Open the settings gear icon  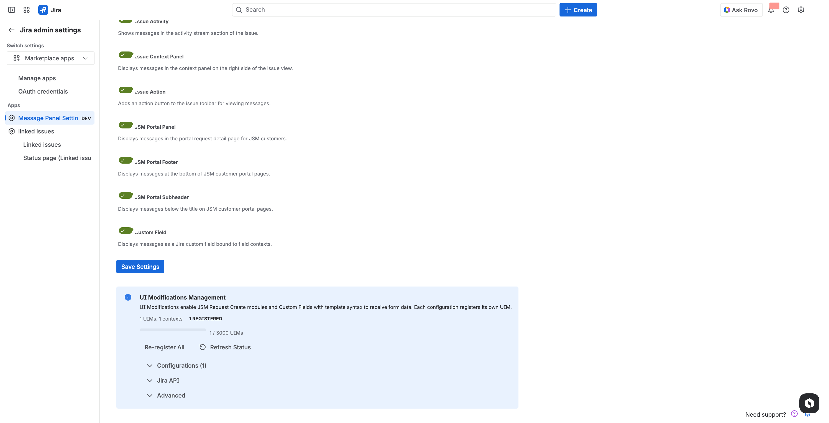801,10
